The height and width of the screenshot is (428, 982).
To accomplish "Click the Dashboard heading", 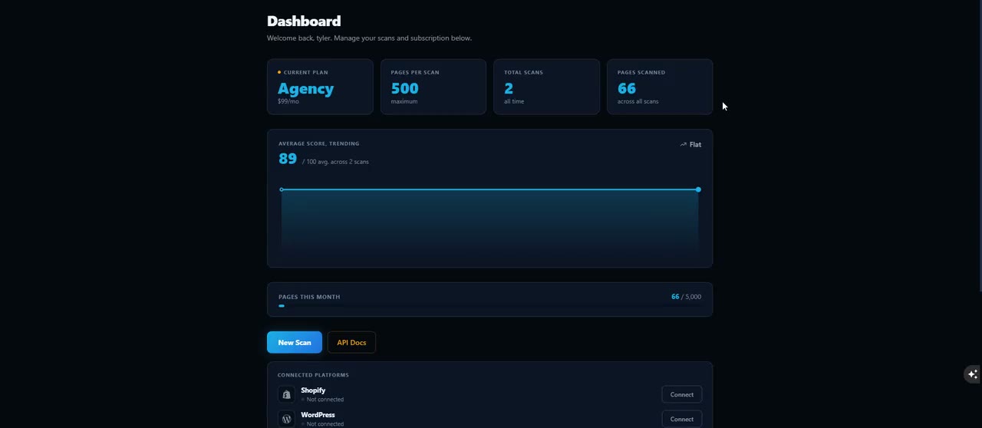I will click(304, 21).
